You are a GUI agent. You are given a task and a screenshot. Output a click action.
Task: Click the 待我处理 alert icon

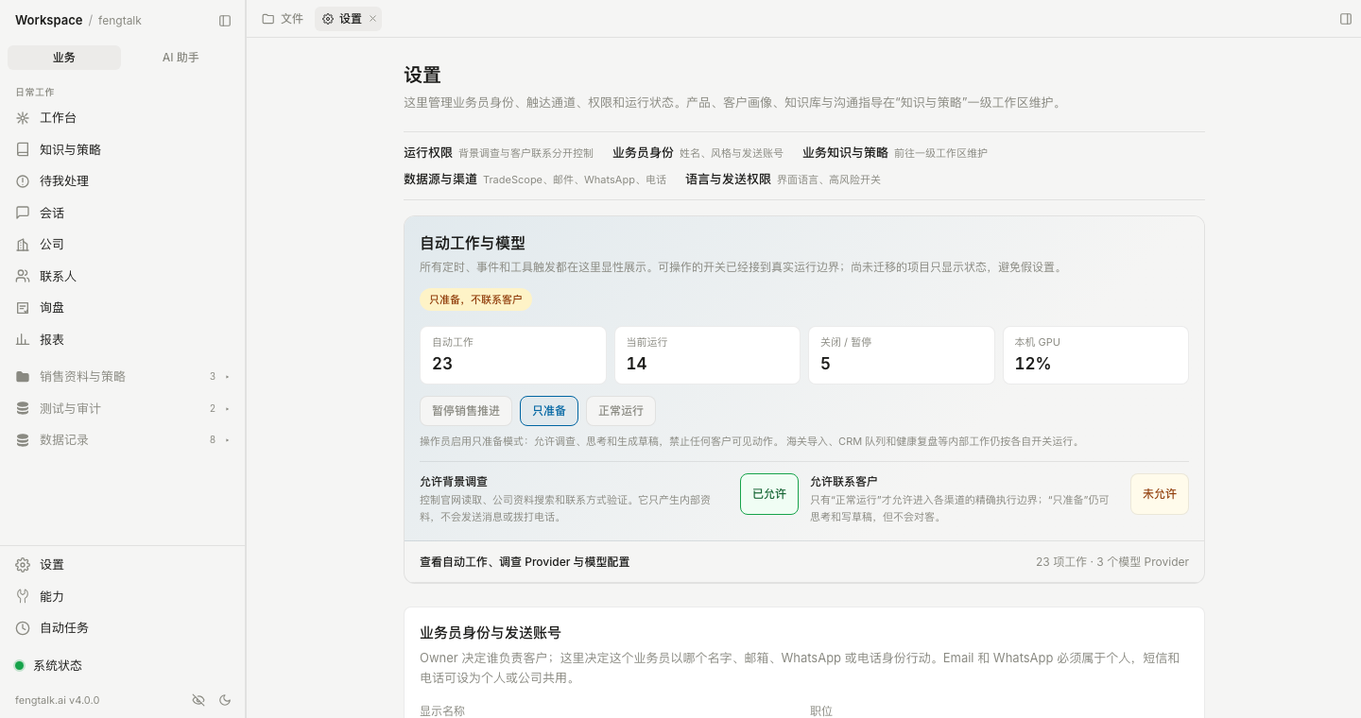(23, 181)
